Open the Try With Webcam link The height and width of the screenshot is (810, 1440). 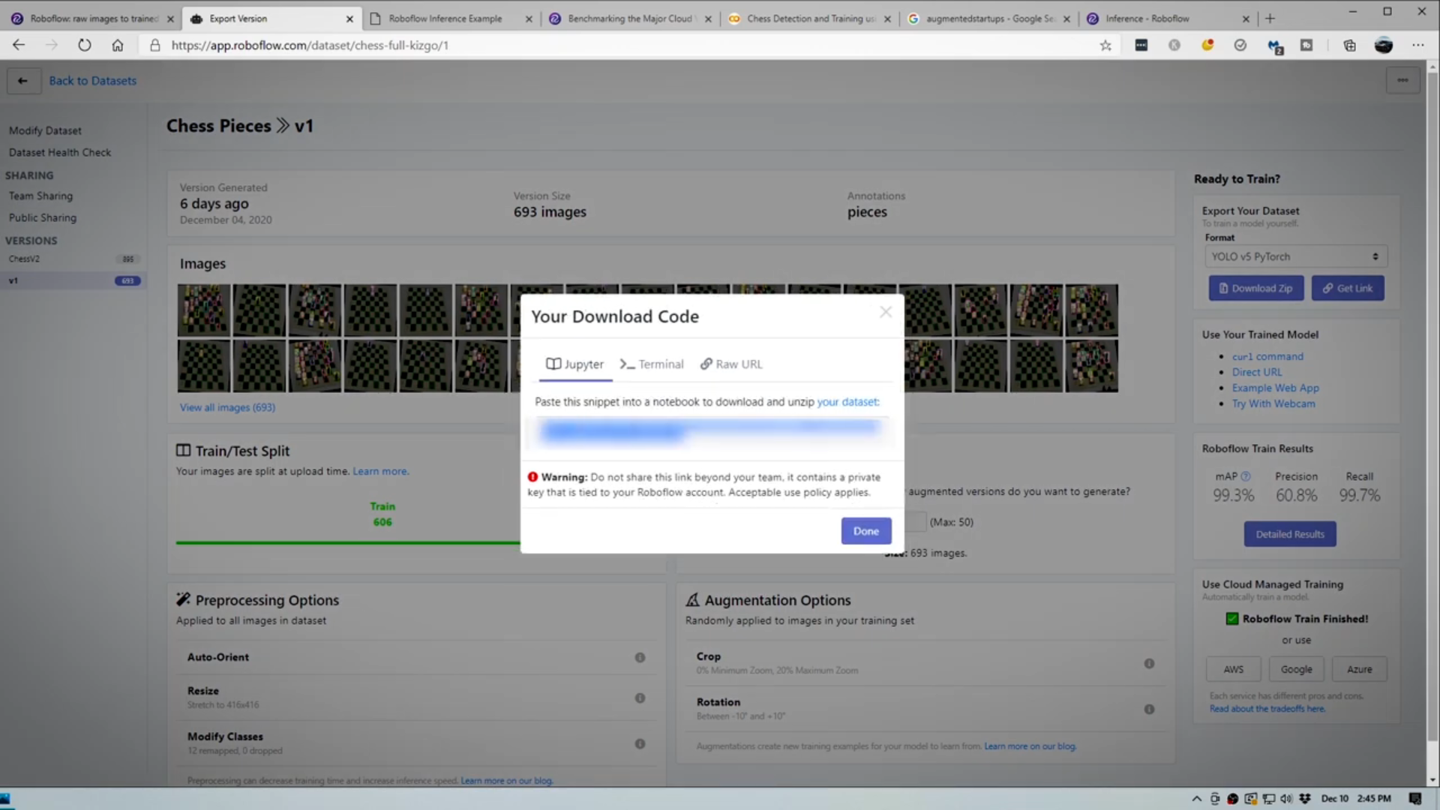point(1273,403)
